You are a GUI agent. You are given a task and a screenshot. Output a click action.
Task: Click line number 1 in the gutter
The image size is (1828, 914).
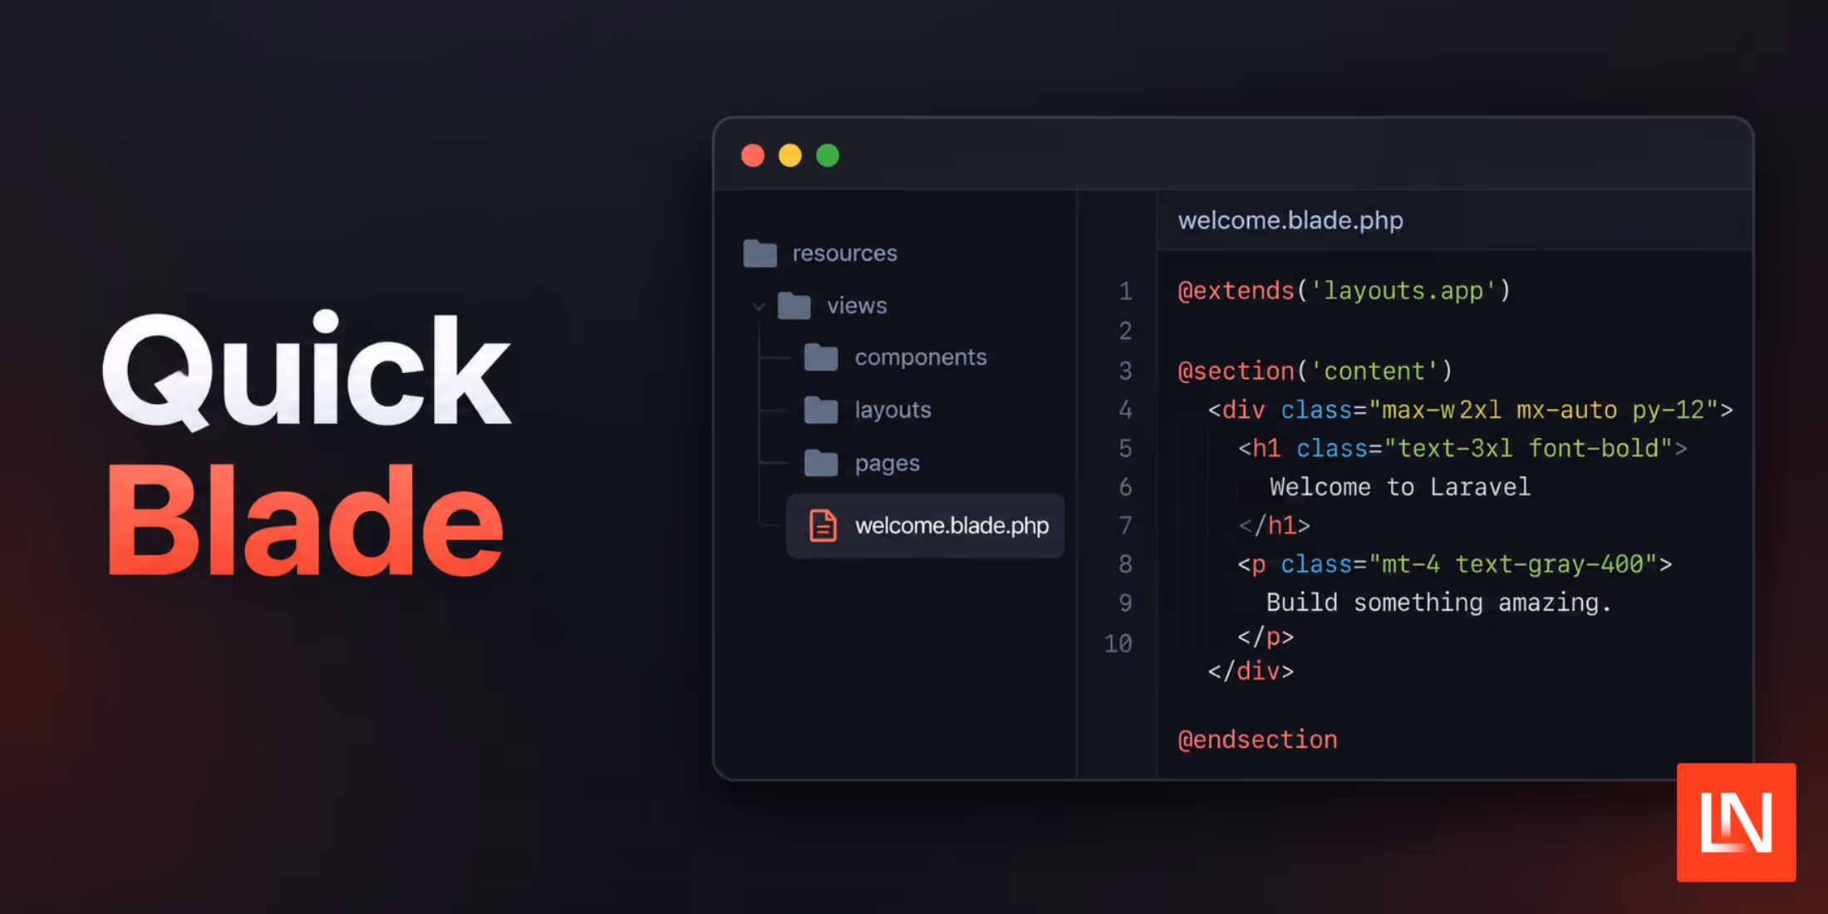click(x=1125, y=292)
